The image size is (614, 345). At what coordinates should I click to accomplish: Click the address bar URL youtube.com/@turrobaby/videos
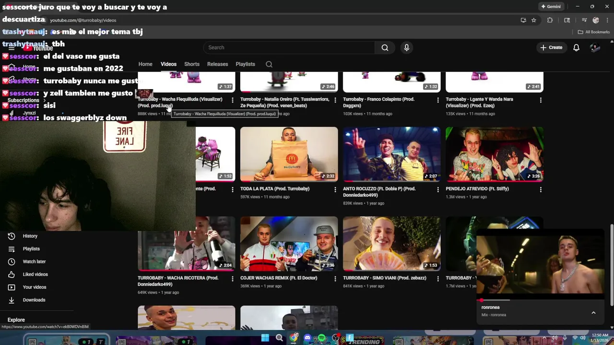pos(83,20)
